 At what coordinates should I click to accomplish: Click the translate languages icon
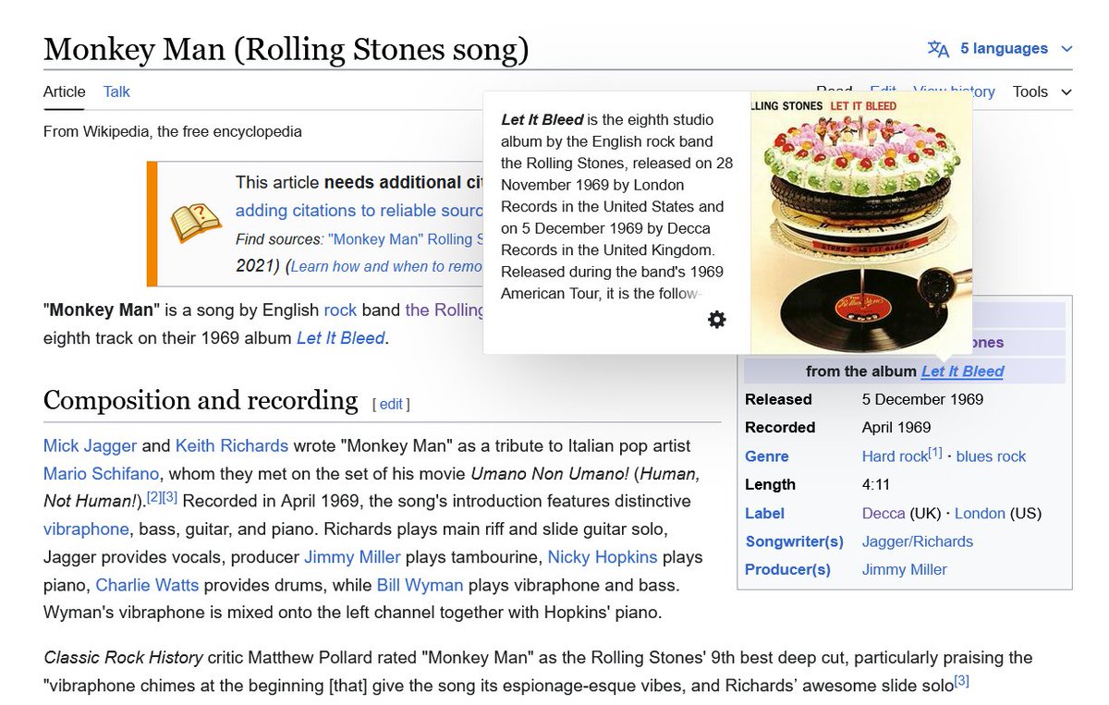(x=938, y=48)
